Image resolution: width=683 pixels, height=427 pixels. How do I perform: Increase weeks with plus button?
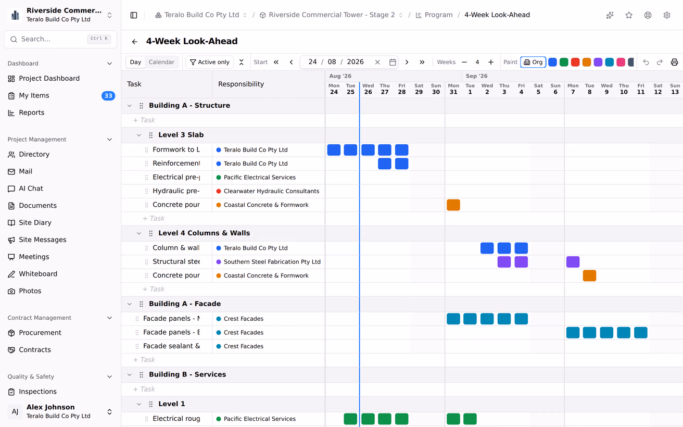click(491, 62)
